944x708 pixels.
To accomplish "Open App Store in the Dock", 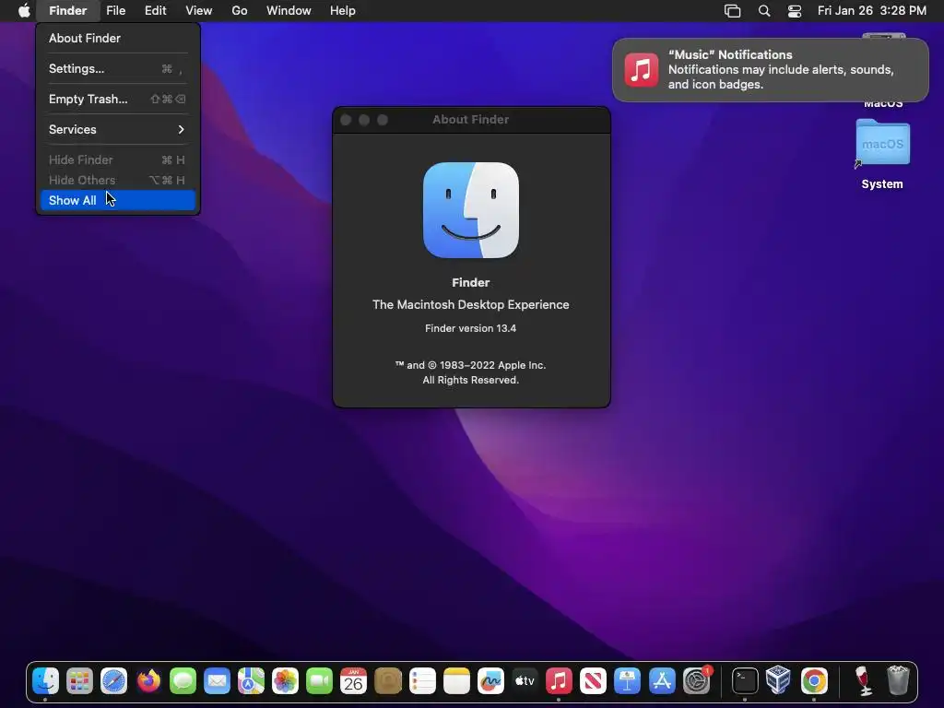I will point(662,681).
